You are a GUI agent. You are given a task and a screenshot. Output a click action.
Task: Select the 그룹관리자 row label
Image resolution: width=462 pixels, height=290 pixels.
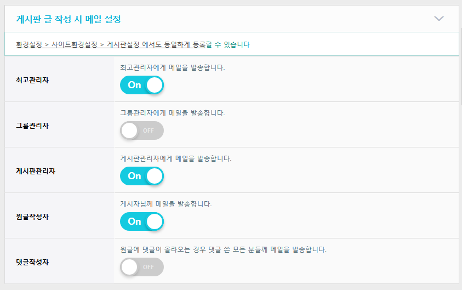[32, 126]
